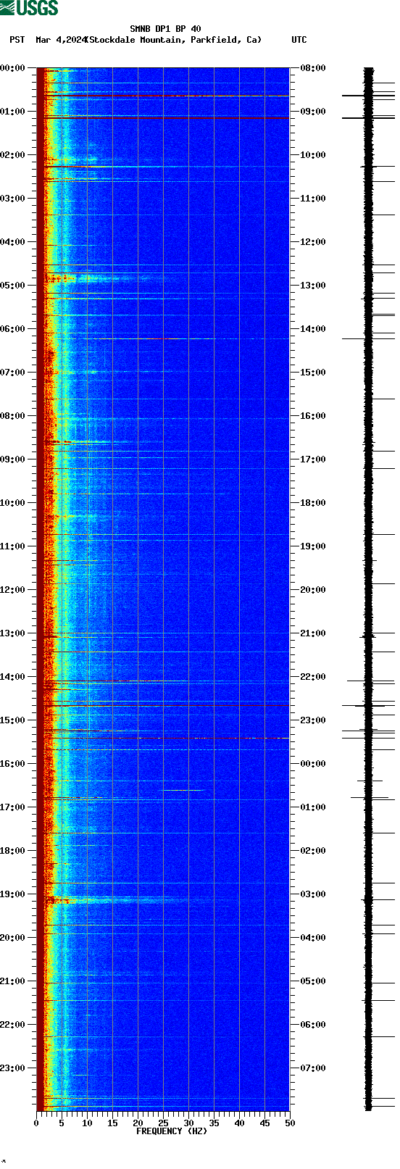Click the USGS logo
400x1169 pixels.
(x=29, y=8)
